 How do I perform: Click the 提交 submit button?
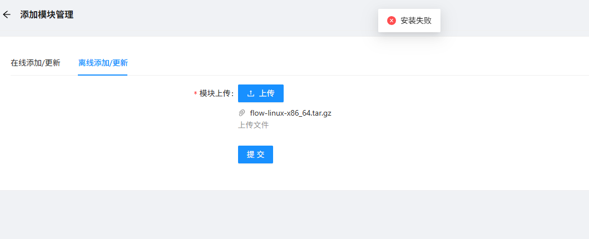click(255, 155)
